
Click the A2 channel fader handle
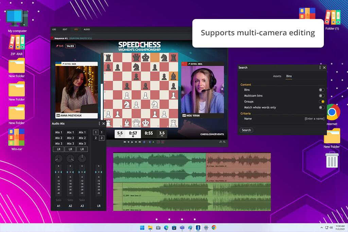[70, 172]
